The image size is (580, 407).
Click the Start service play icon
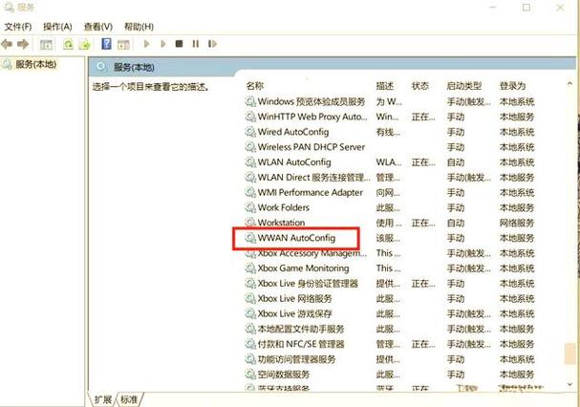146,44
